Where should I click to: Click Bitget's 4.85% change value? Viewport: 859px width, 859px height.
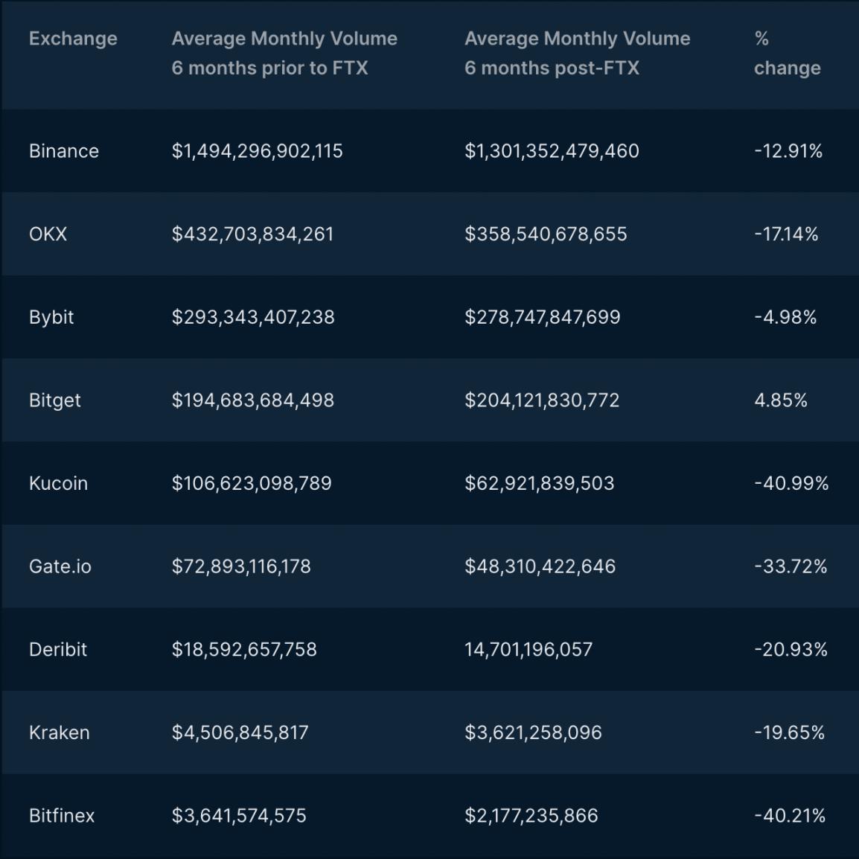[x=781, y=400]
